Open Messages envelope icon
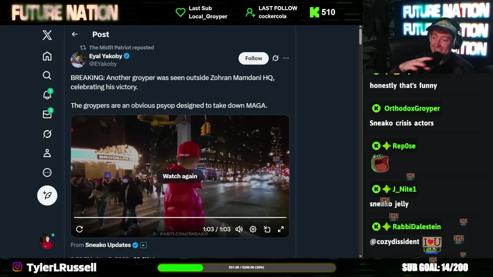Viewport: 493px width, 277px height. click(x=47, y=114)
